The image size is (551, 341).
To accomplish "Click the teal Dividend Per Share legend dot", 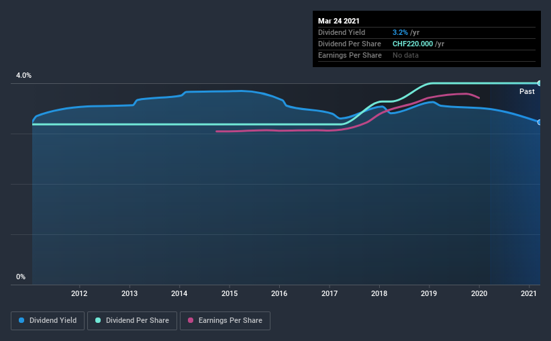I will click(98, 320).
